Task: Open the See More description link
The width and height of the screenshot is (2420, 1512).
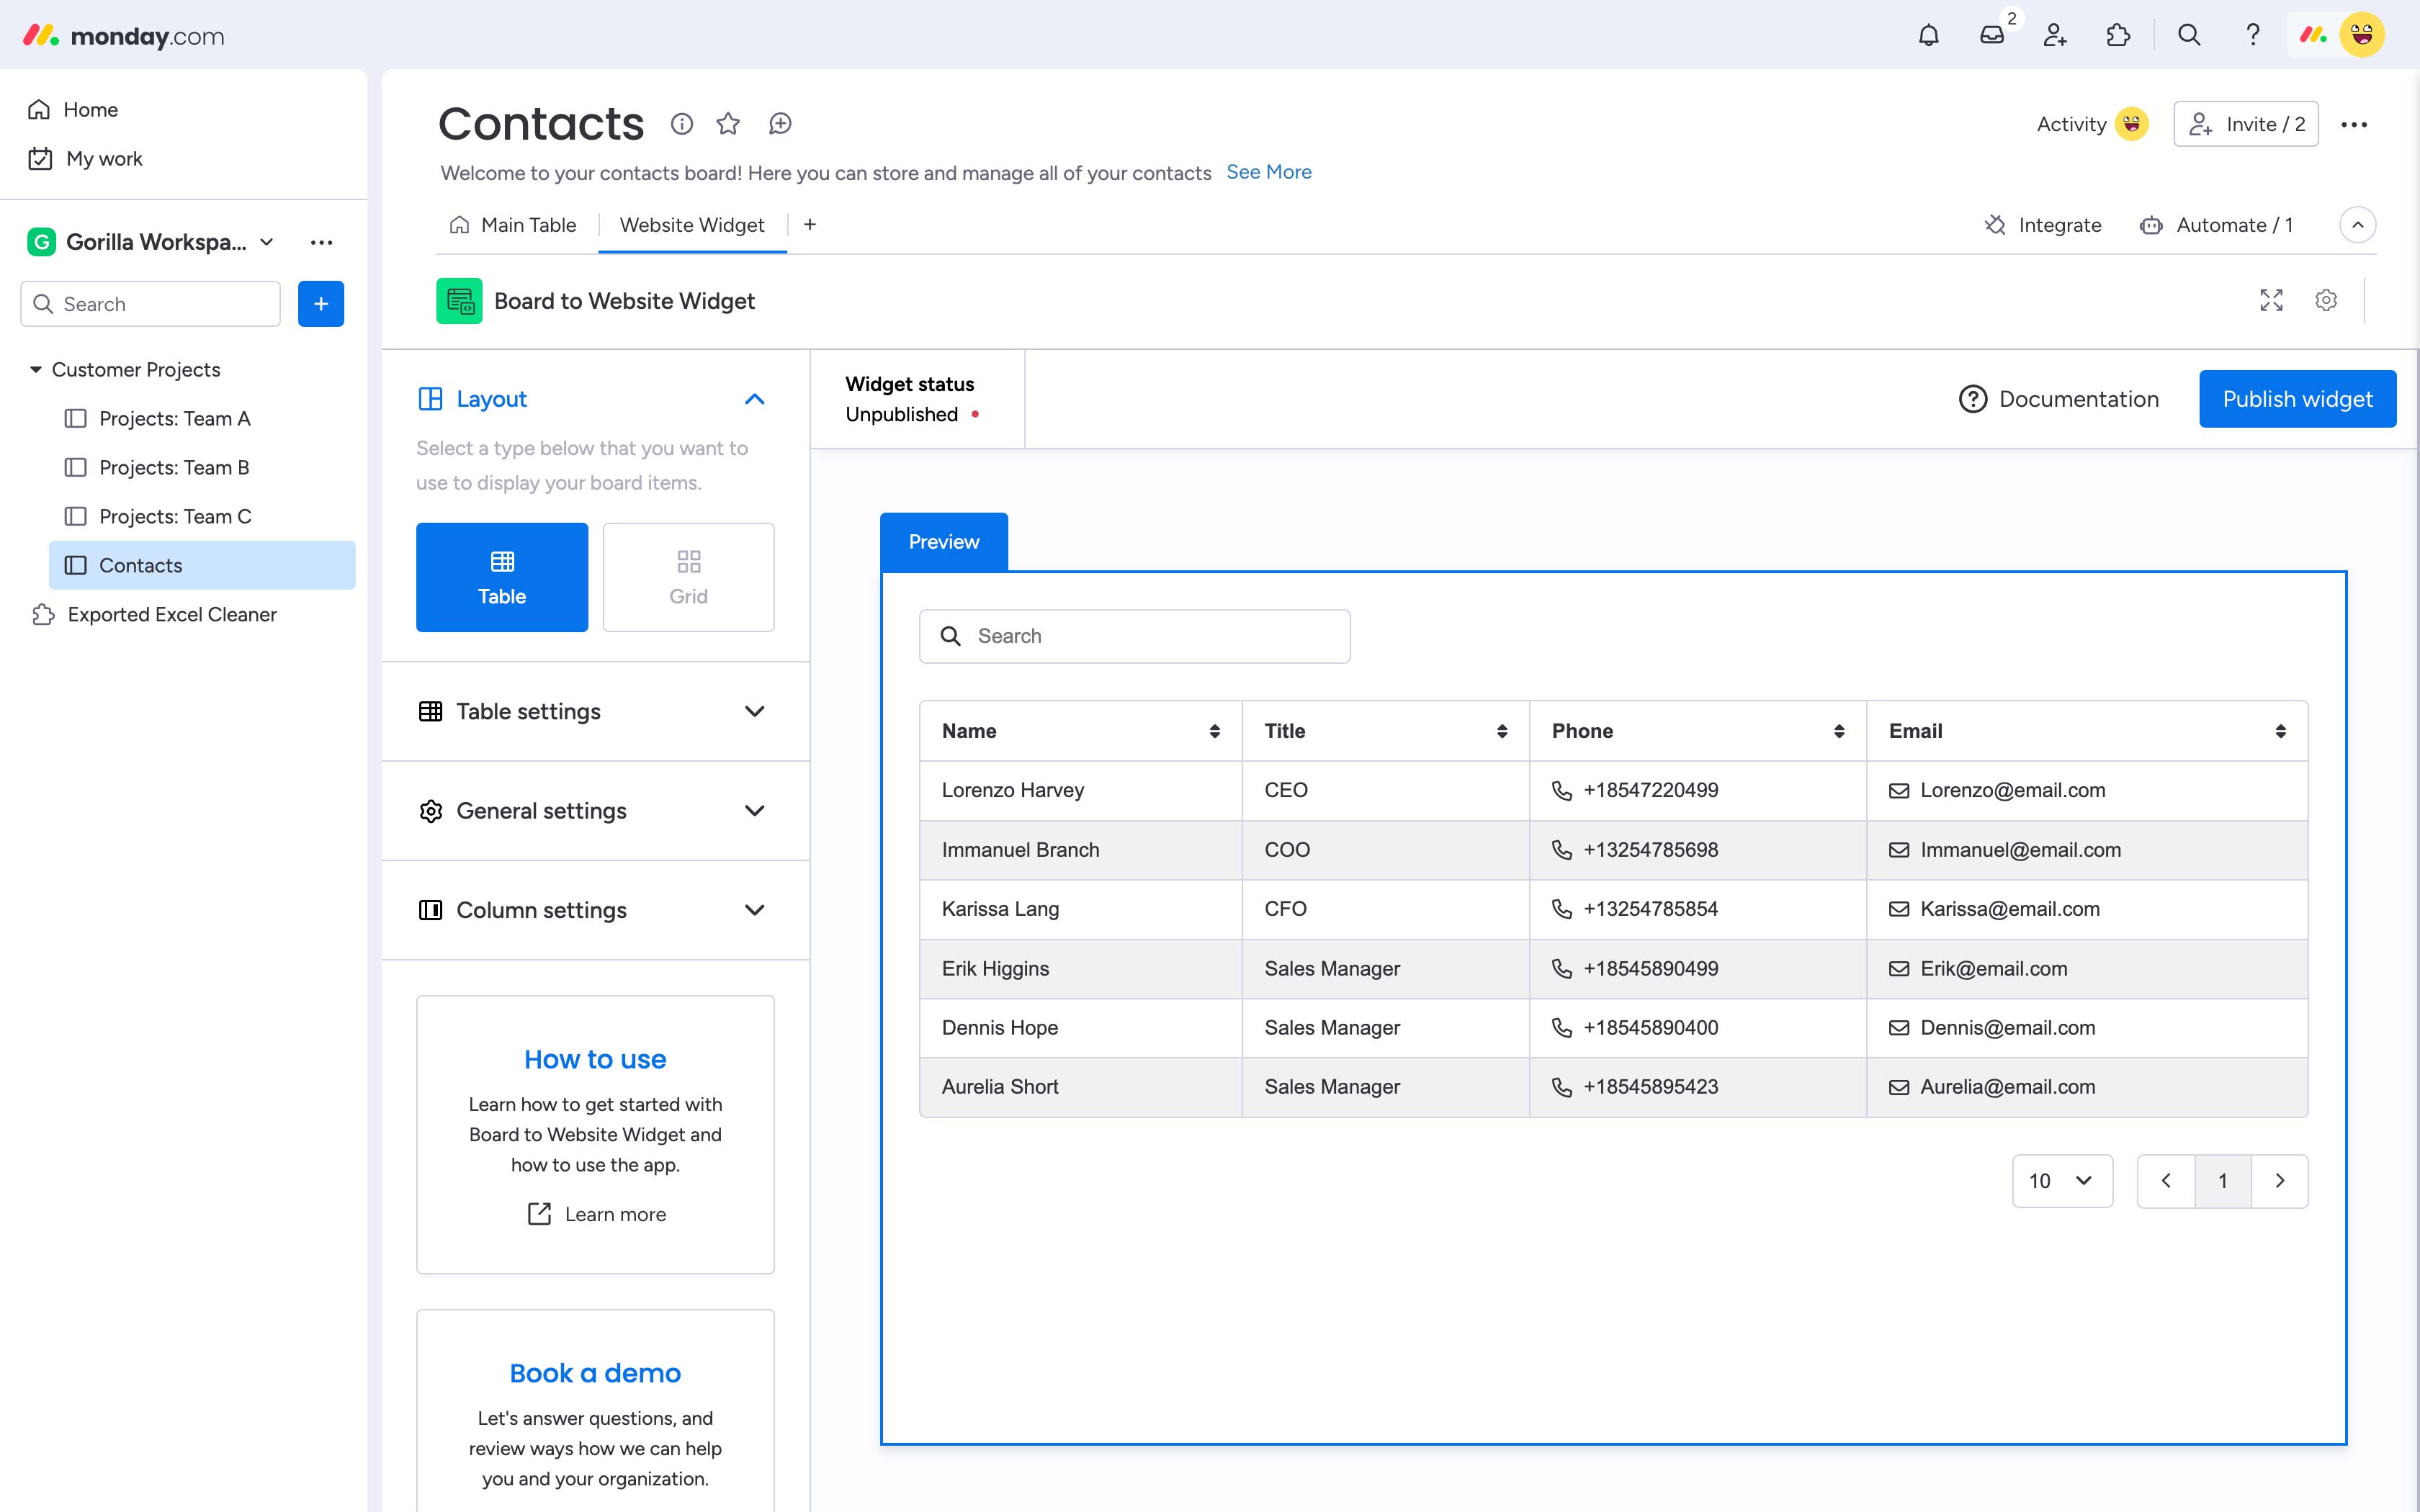Action: (1268, 172)
